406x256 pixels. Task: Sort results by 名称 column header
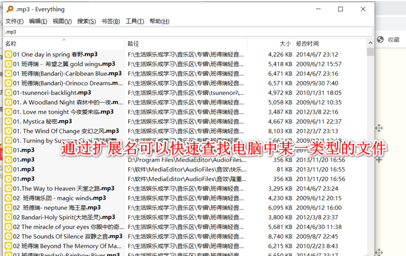click(64, 44)
